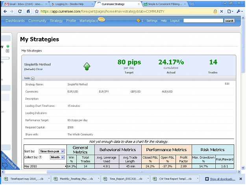Click the search button
The image size is (246, 185).
[x=229, y=21]
